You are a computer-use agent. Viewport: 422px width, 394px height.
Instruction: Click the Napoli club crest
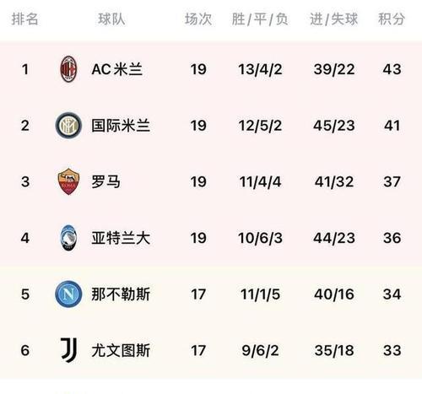pos(68,294)
